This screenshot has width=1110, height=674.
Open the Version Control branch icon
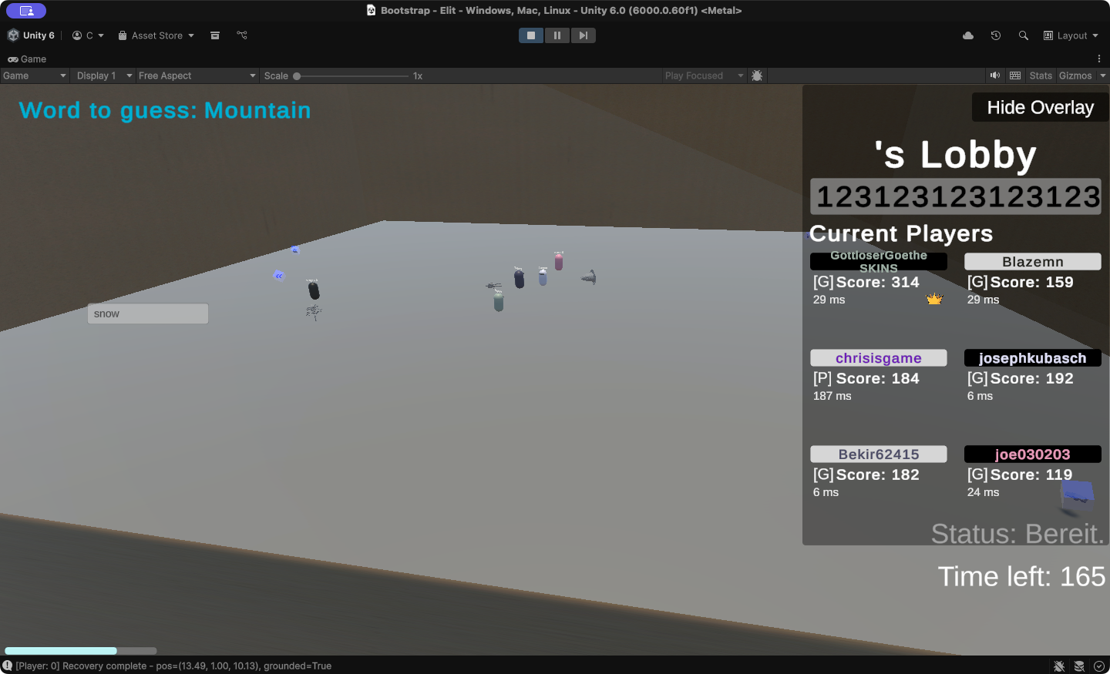coord(242,35)
